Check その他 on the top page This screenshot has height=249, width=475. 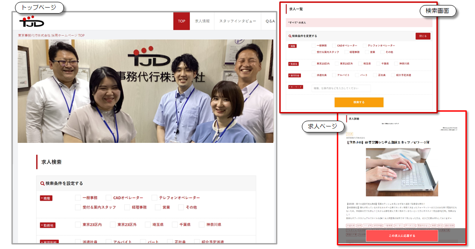click(181, 207)
